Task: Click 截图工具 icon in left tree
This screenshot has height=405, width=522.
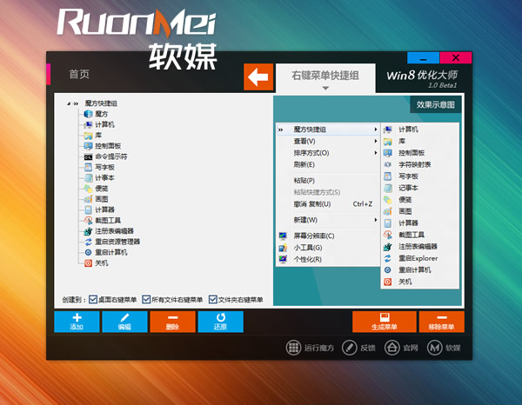Action: [x=87, y=221]
